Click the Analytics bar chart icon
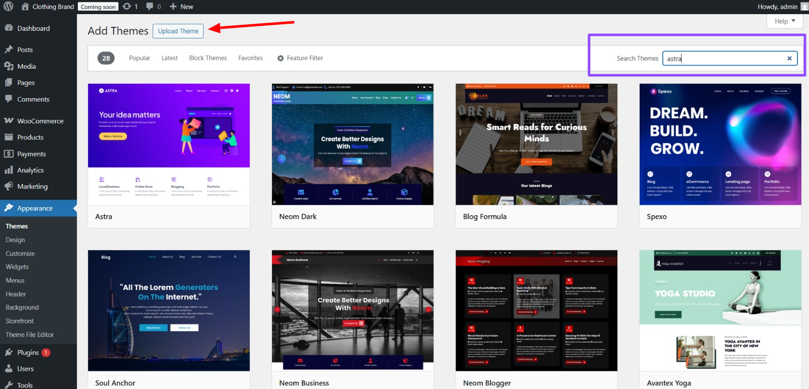The width and height of the screenshot is (809, 389). tap(9, 170)
